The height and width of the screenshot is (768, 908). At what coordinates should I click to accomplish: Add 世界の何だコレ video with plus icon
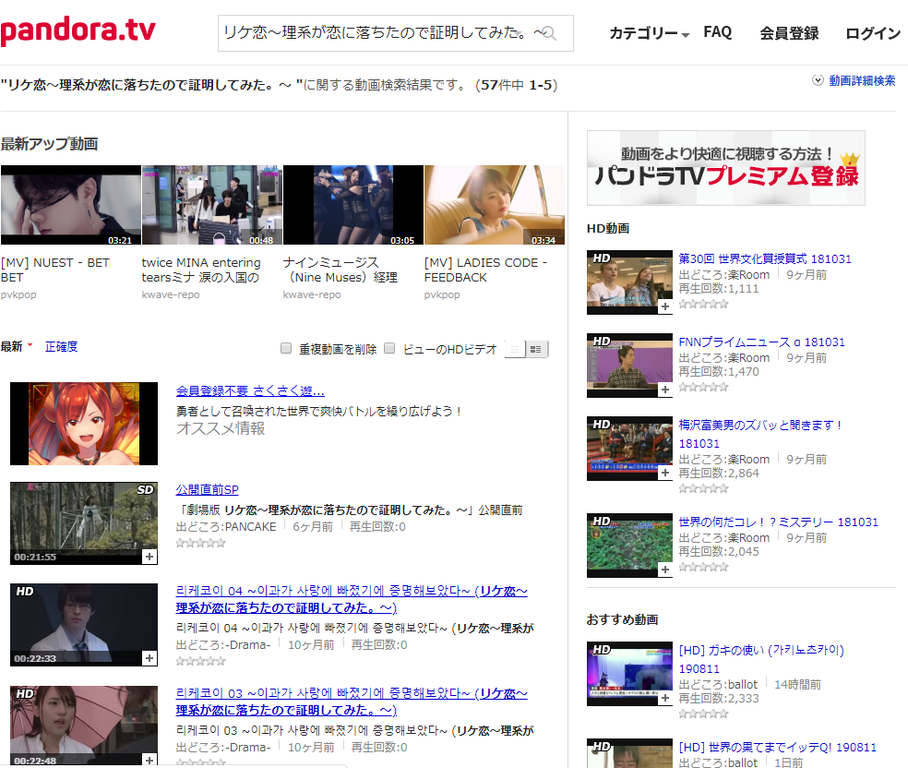pyautogui.click(x=665, y=570)
